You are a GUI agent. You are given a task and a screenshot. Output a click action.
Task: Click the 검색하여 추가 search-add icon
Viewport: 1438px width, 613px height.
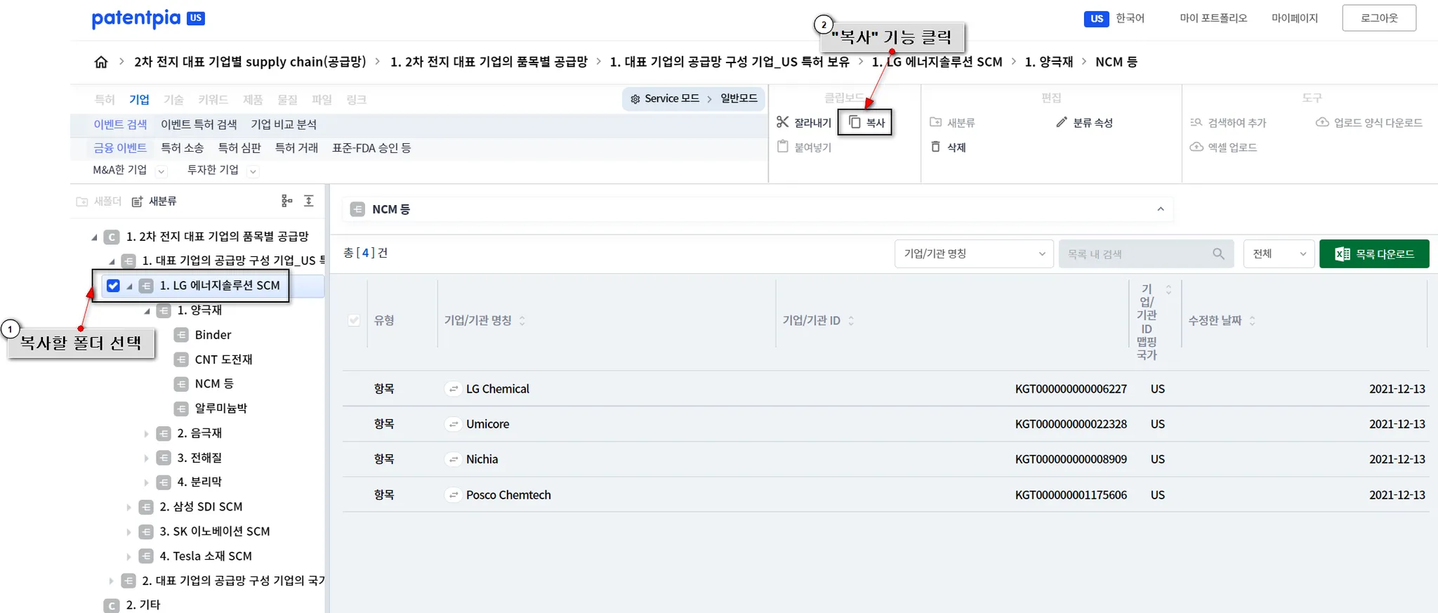click(1196, 122)
